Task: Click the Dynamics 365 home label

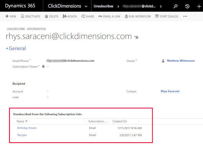Action: [x=20, y=6]
